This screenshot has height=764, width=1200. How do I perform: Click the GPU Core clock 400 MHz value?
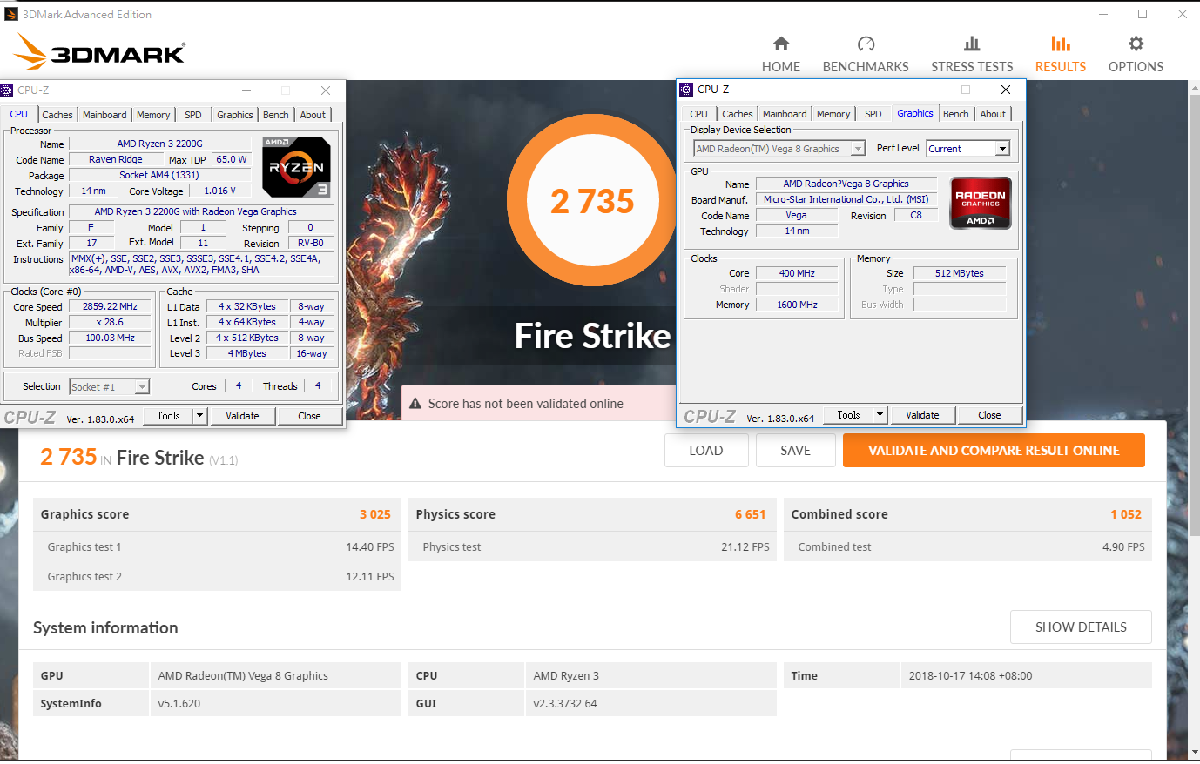pyautogui.click(x=797, y=273)
